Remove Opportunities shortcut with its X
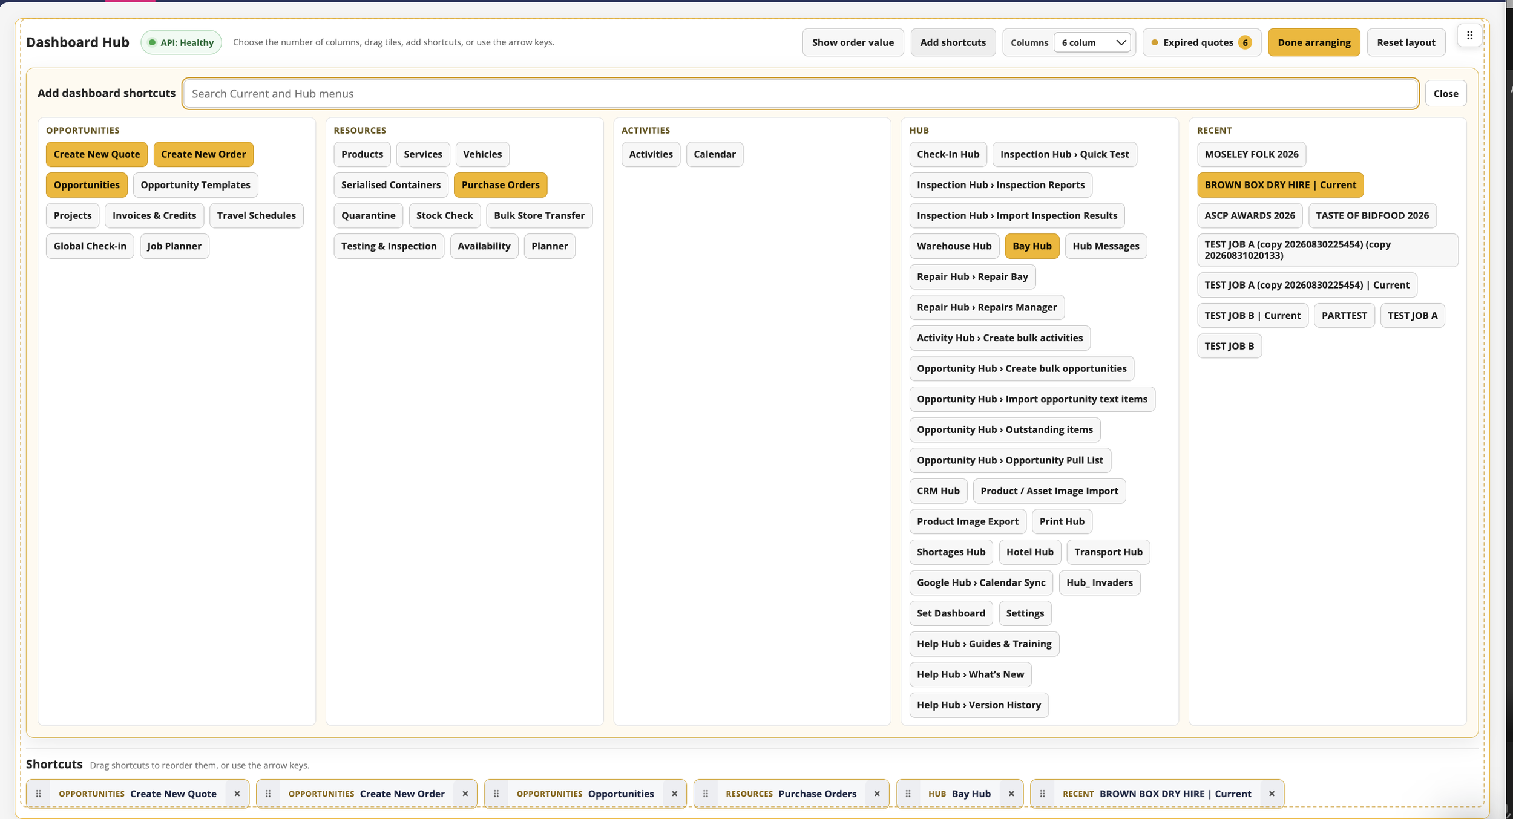The image size is (1513, 819). 674,794
